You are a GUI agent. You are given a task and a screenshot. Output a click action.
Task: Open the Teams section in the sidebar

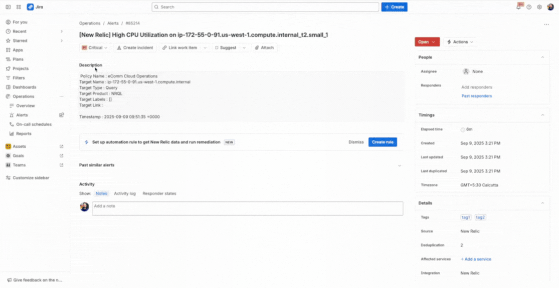click(x=19, y=164)
